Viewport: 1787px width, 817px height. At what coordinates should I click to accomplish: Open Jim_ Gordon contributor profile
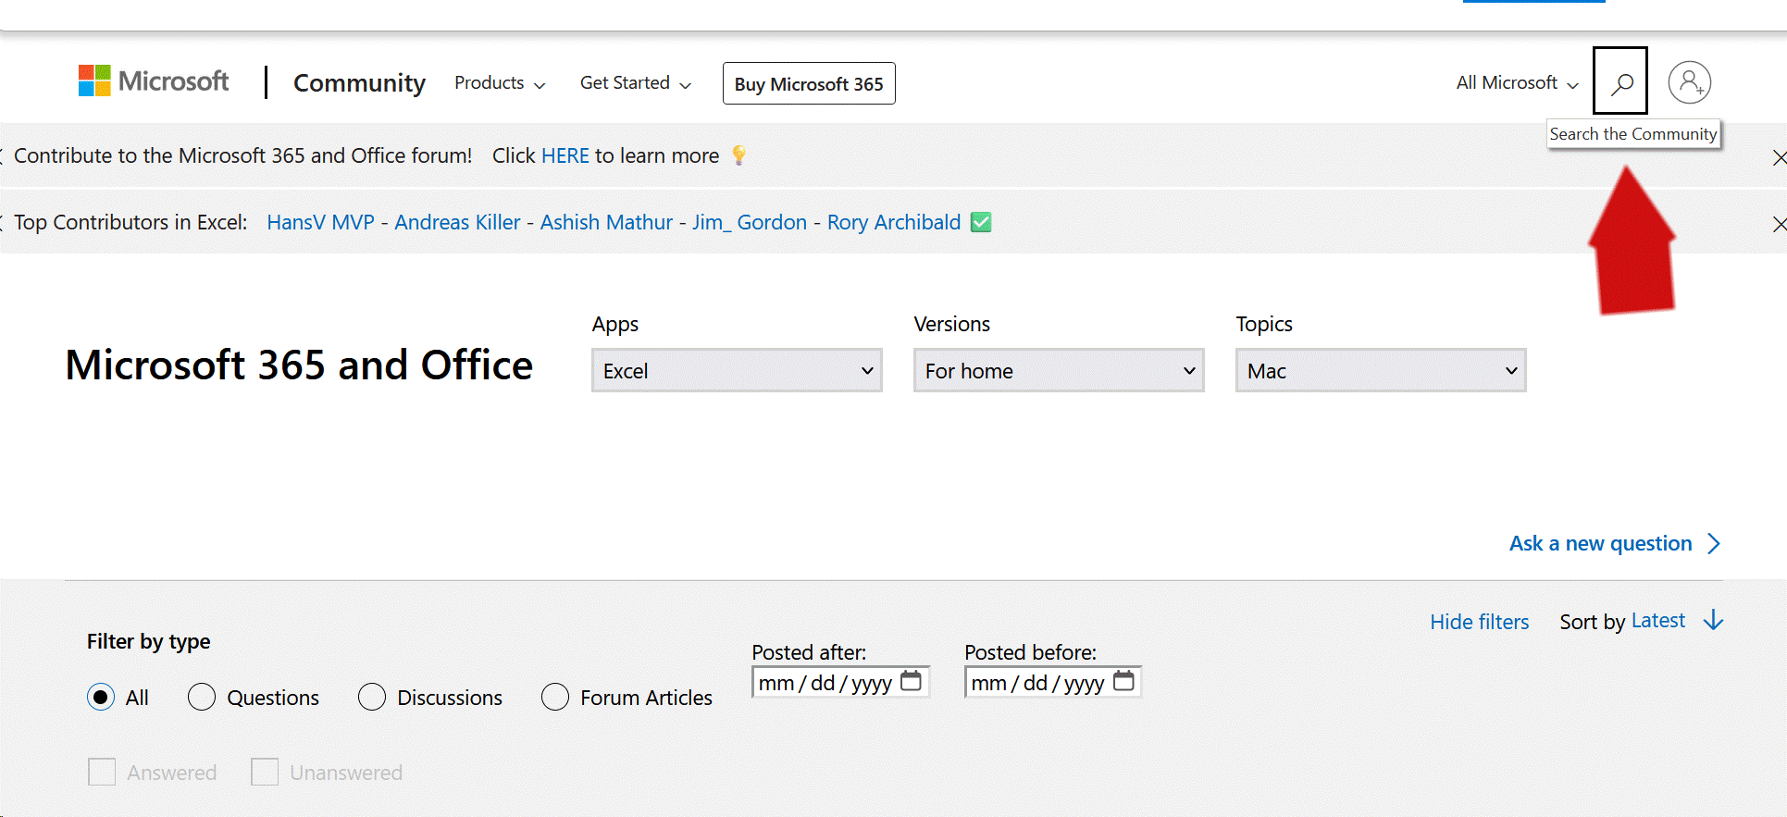coord(750,222)
